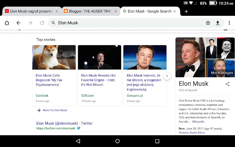The width and height of the screenshot is (235, 147).
Task: Open a new tab with plus icon
Action: [x=186, y=11]
